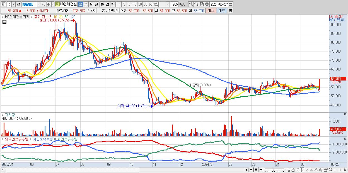348x173 pixels.
Task: Expand the 주 market type dropdown
Action: 13,4
